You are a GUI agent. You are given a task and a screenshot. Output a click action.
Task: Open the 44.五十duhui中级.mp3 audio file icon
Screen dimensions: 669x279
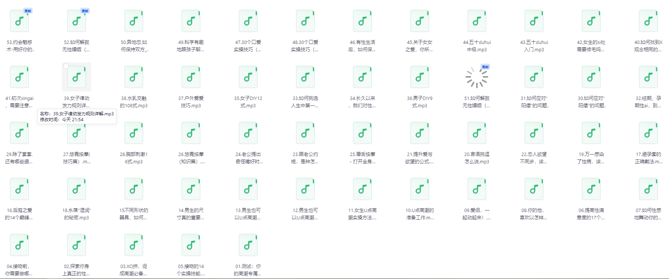pos(477,21)
